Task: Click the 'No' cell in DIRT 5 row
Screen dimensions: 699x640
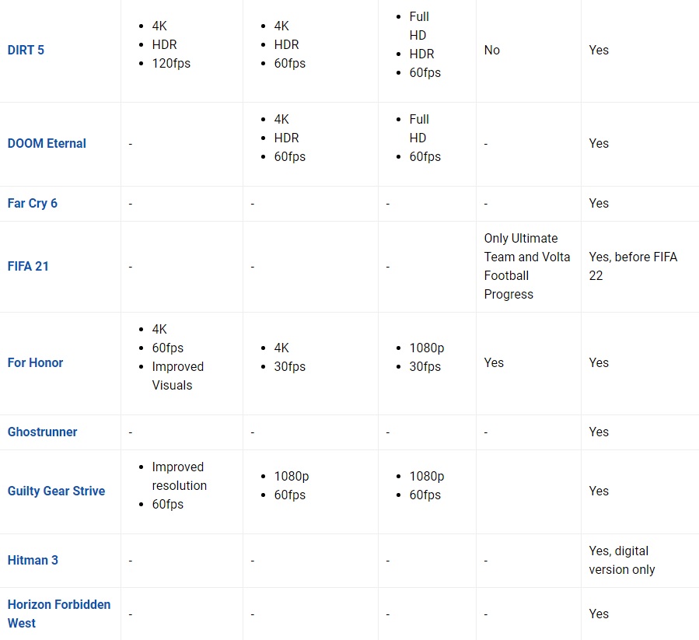Action: click(491, 50)
